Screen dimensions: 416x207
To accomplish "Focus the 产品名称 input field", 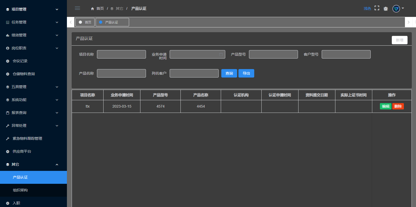I will click(121, 73).
